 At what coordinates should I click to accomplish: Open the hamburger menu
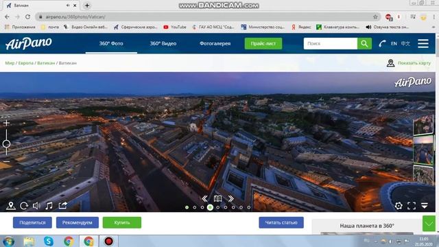pyautogui.click(x=423, y=43)
